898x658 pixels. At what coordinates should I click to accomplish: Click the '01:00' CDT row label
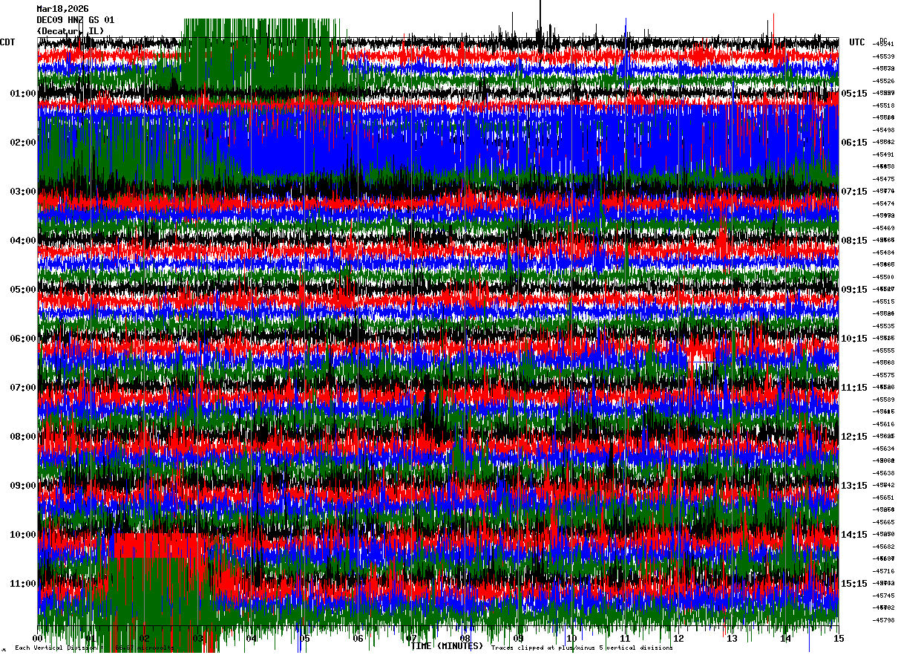pos(23,94)
